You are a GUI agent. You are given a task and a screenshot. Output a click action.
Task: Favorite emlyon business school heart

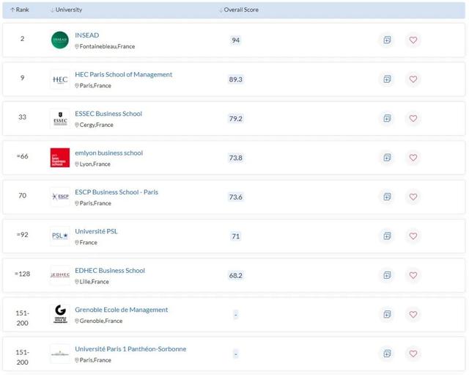pos(413,158)
